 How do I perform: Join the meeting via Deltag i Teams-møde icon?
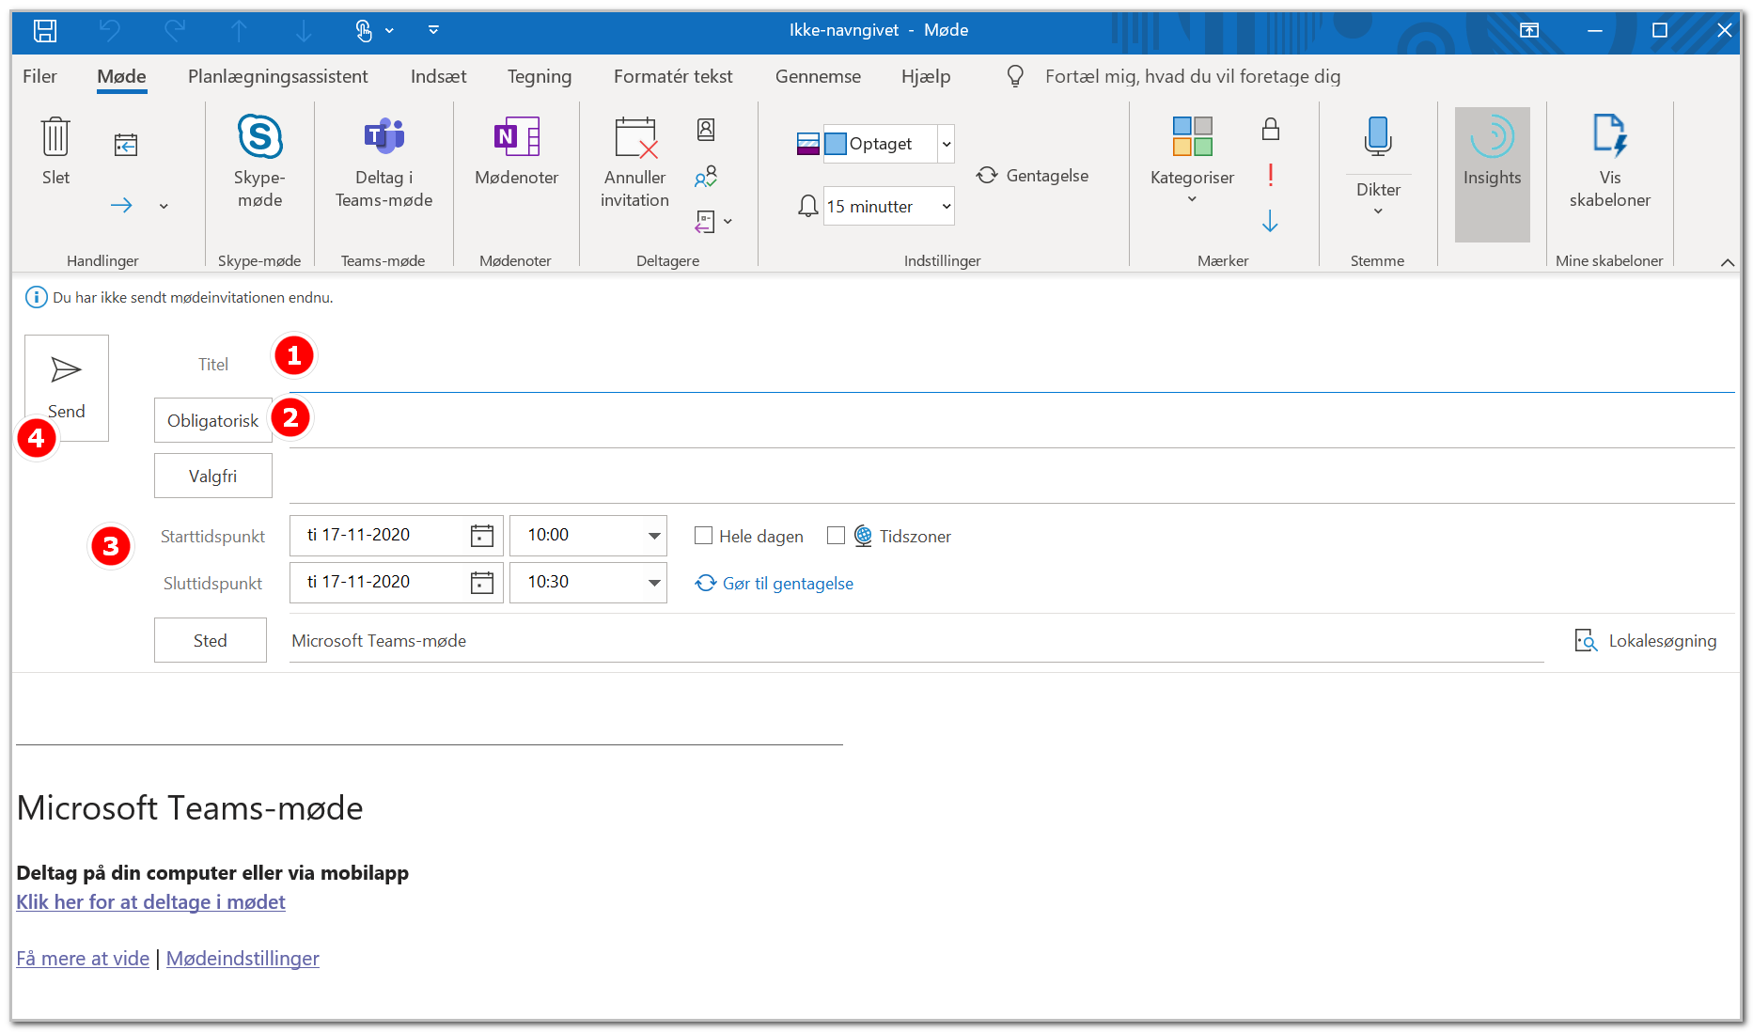(383, 137)
